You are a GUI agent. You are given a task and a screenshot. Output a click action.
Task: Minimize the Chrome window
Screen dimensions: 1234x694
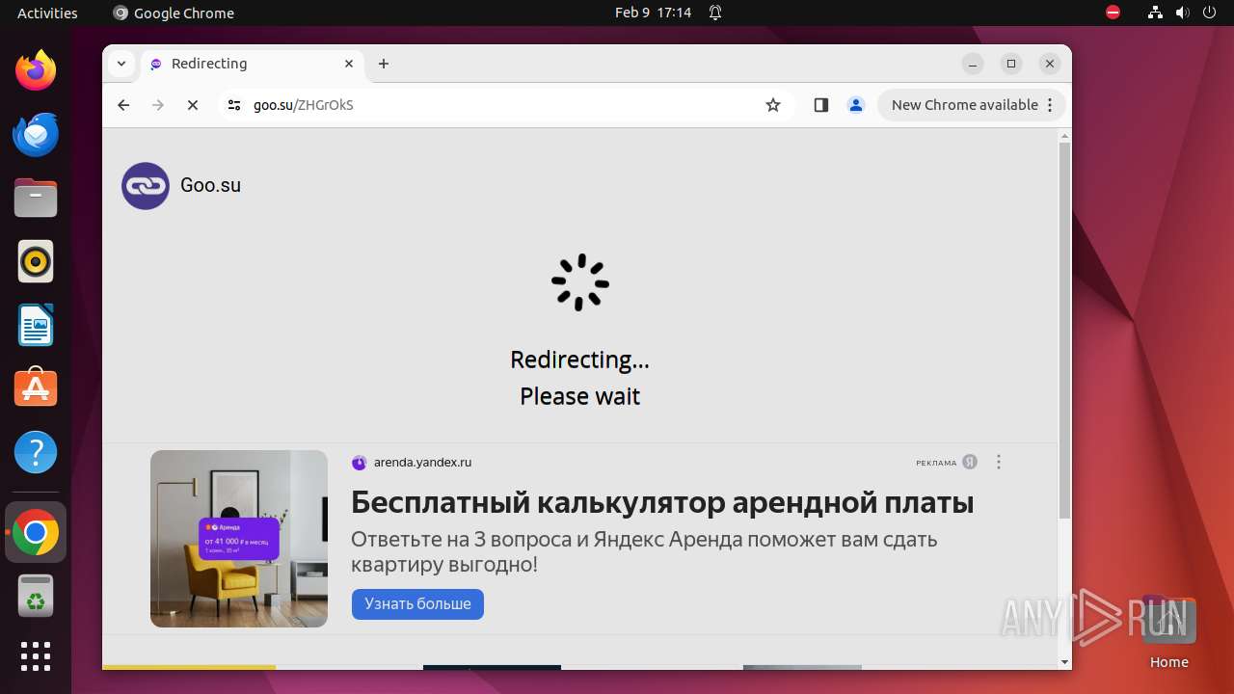[x=973, y=64]
